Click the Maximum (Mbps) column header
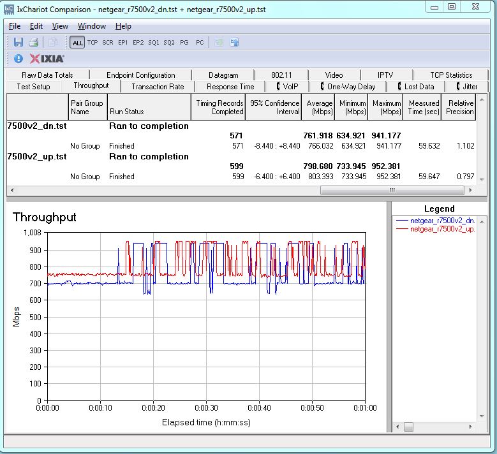Screen dimensions: 497x454 click(385, 107)
